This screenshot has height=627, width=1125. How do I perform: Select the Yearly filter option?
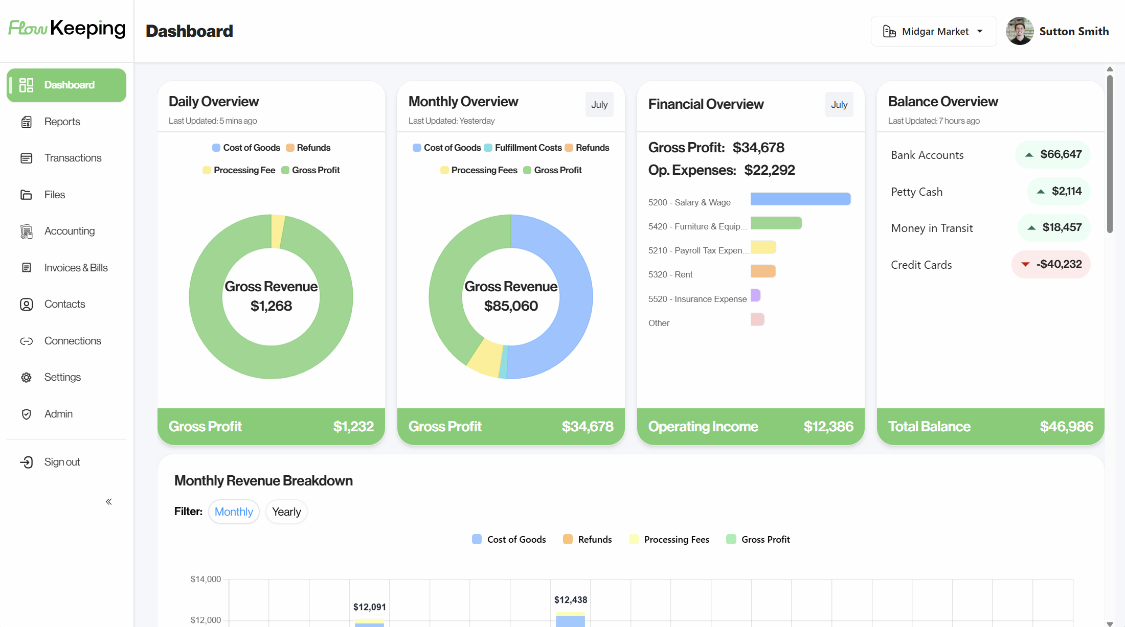(x=286, y=512)
